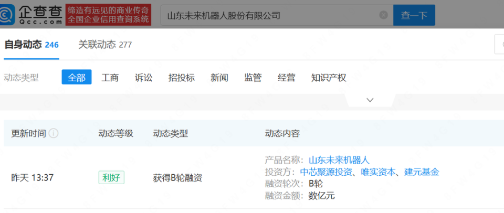Focus the company name search field
The image size is (504, 213).
point(277,15)
